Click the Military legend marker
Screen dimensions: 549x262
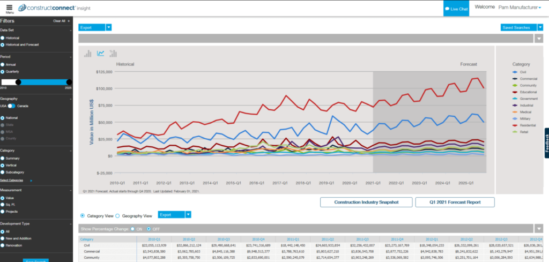point(515,118)
